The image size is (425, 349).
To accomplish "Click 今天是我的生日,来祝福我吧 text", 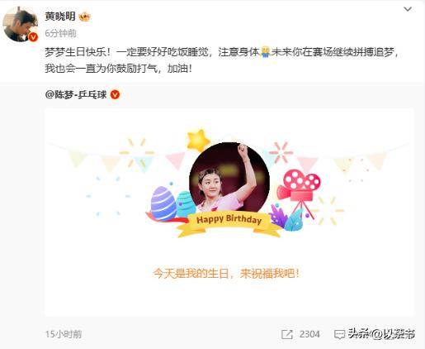I will [x=226, y=274].
